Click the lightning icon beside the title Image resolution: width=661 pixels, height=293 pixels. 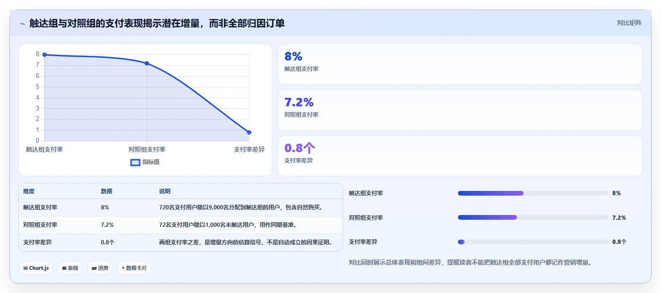pos(23,23)
